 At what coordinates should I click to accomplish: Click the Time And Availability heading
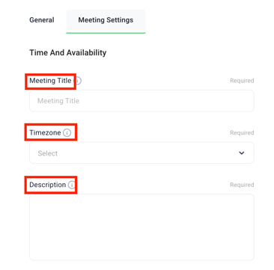tap(68, 52)
